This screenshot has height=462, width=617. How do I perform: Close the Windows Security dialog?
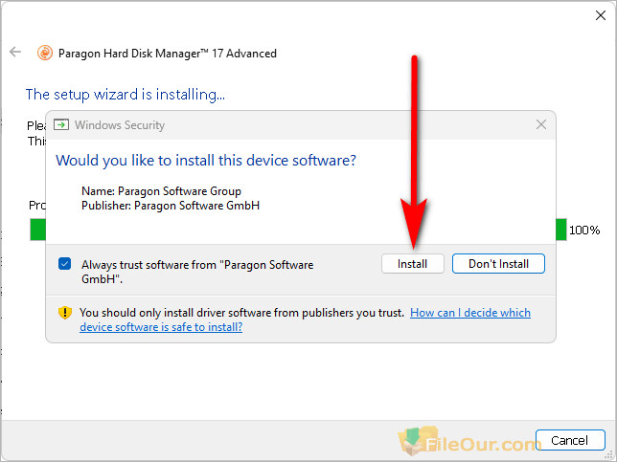541,124
